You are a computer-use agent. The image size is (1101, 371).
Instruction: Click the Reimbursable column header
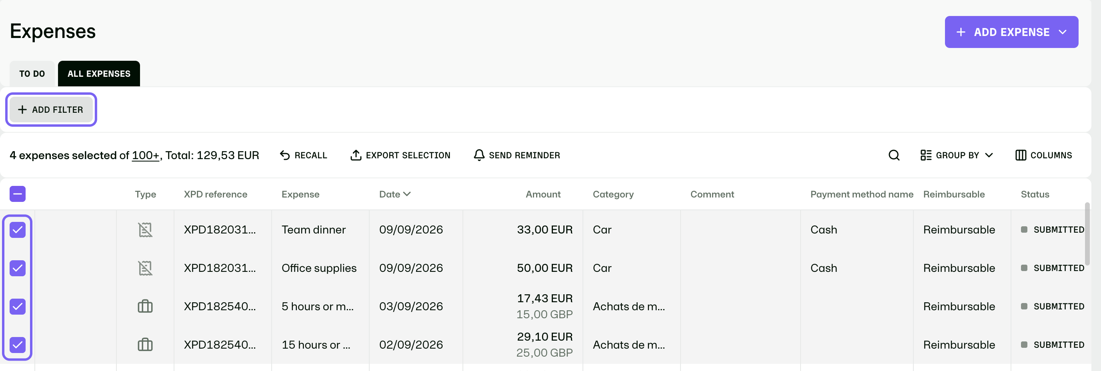coord(953,194)
